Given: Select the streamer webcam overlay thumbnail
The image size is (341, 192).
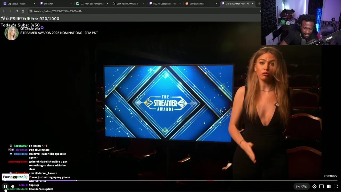Looking at the screenshot, I should click(x=301, y=22).
